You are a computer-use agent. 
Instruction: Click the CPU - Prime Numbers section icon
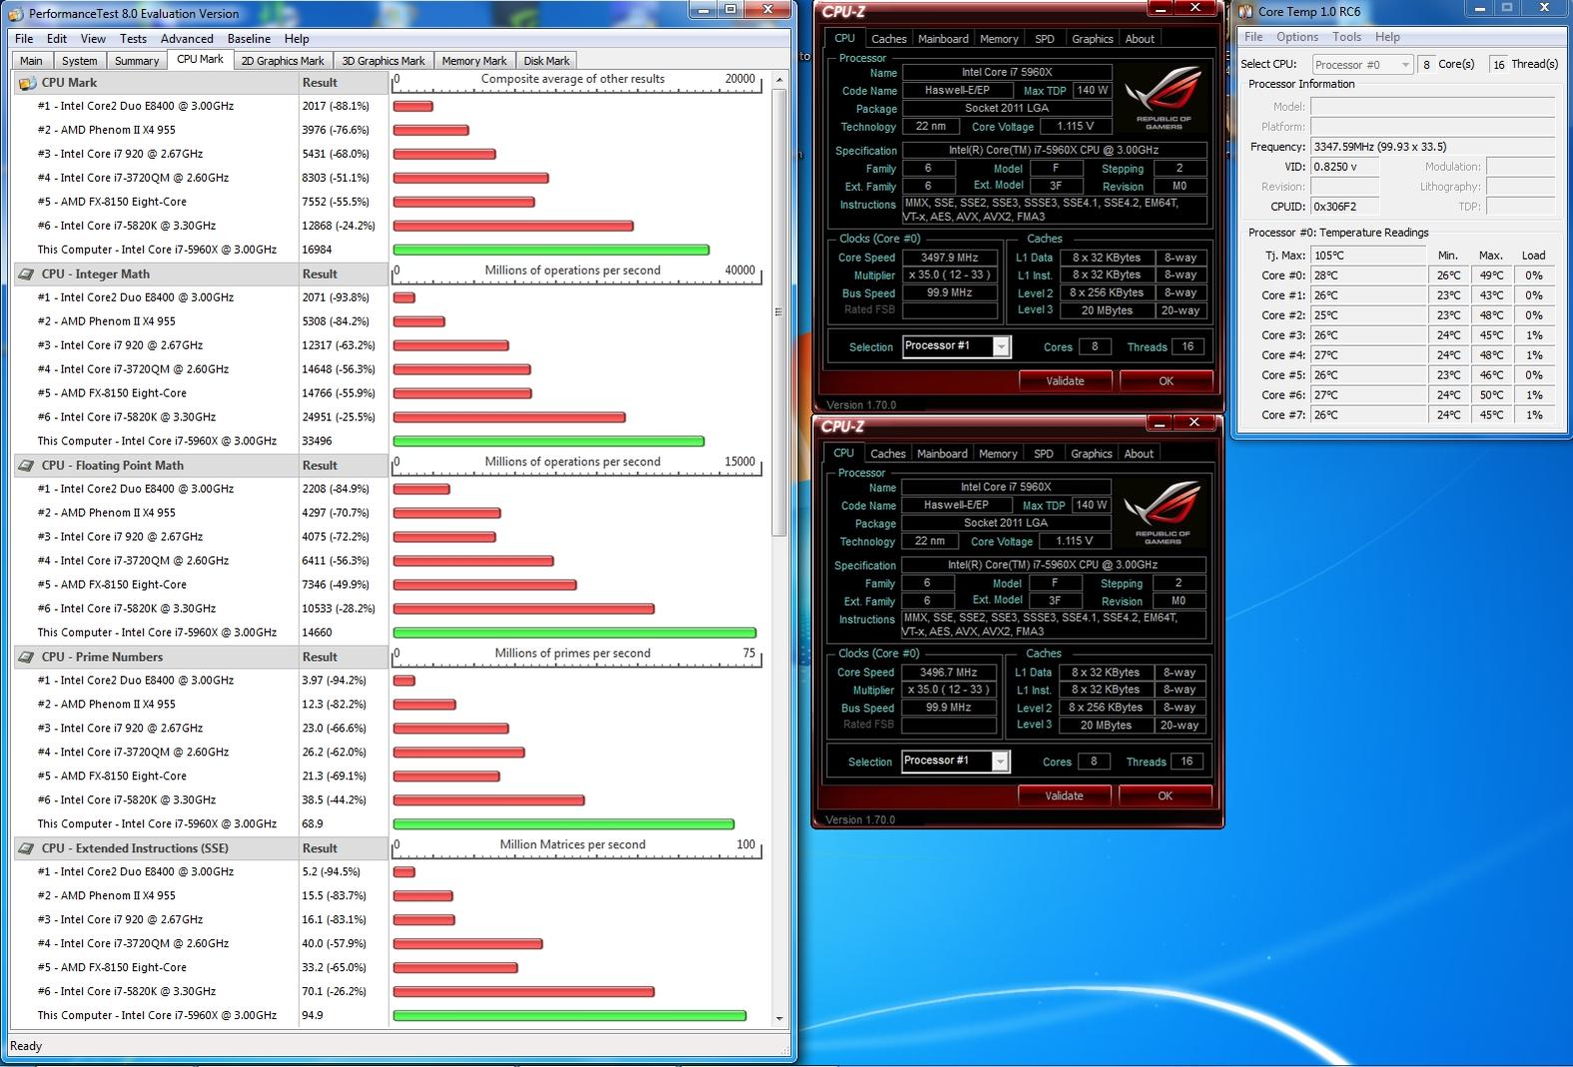tap(26, 658)
